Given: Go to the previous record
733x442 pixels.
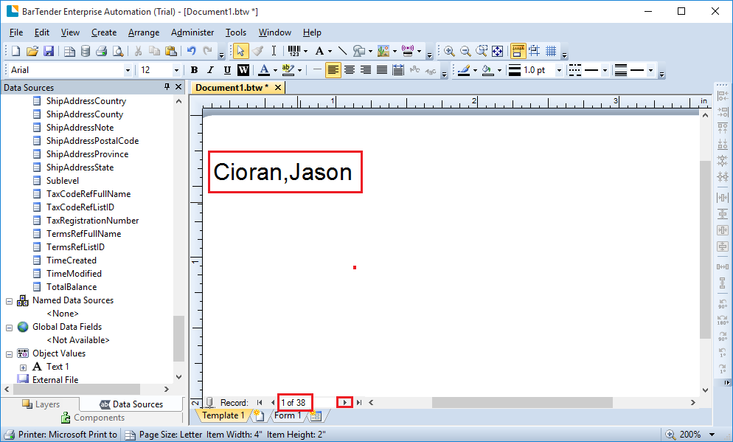Looking at the screenshot, I should [273, 402].
